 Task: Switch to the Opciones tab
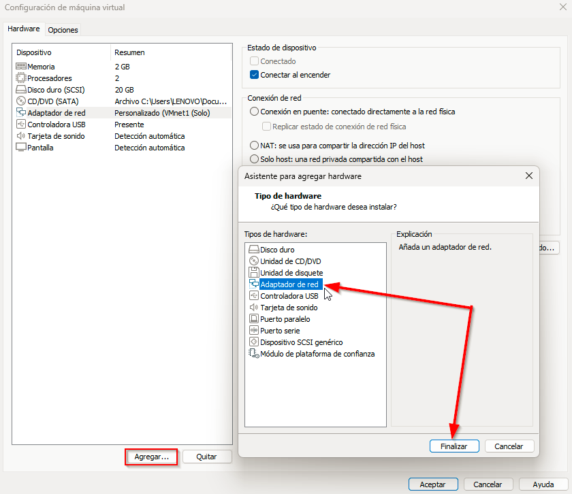(x=63, y=30)
